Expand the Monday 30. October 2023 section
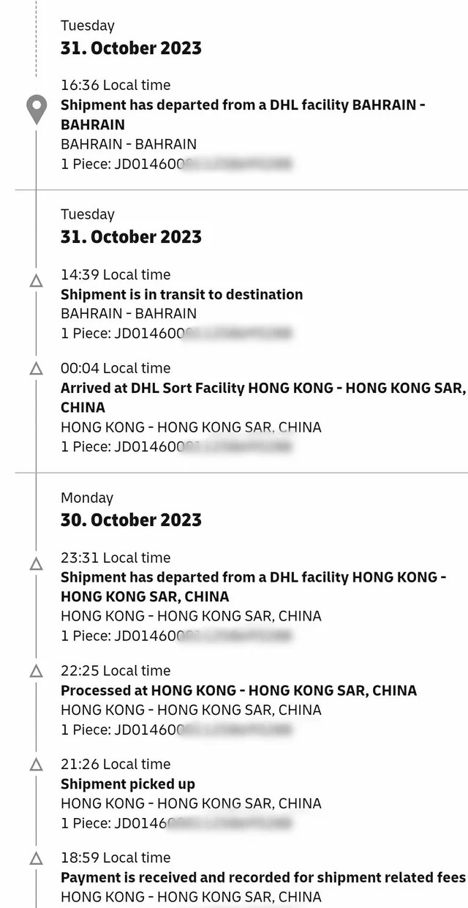 click(x=131, y=519)
